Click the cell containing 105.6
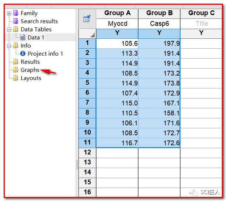The image size is (227, 202). (117, 43)
